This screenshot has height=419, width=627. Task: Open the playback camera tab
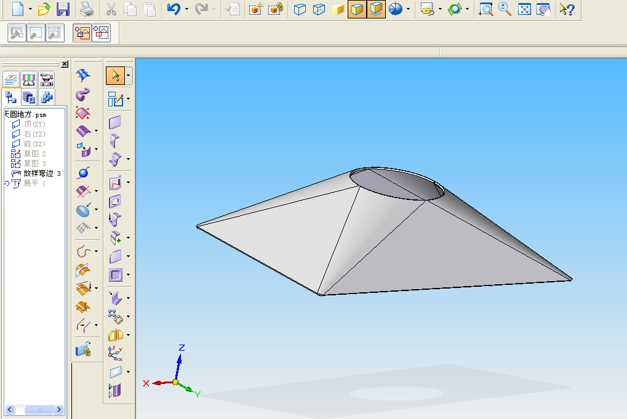46,79
